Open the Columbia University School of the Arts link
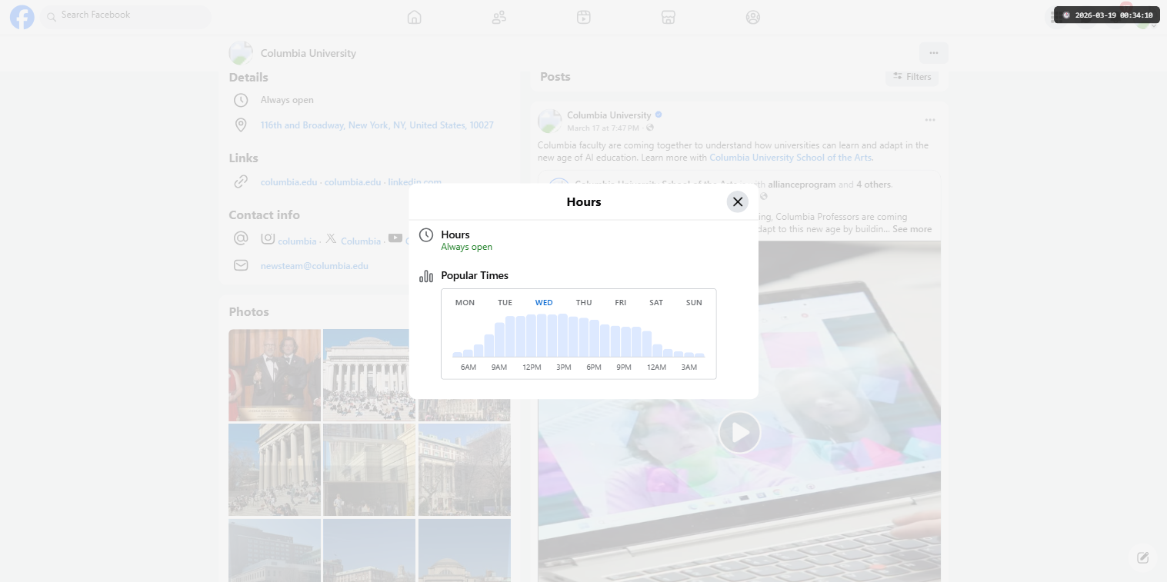This screenshot has width=1167, height=582. point(790,158)
